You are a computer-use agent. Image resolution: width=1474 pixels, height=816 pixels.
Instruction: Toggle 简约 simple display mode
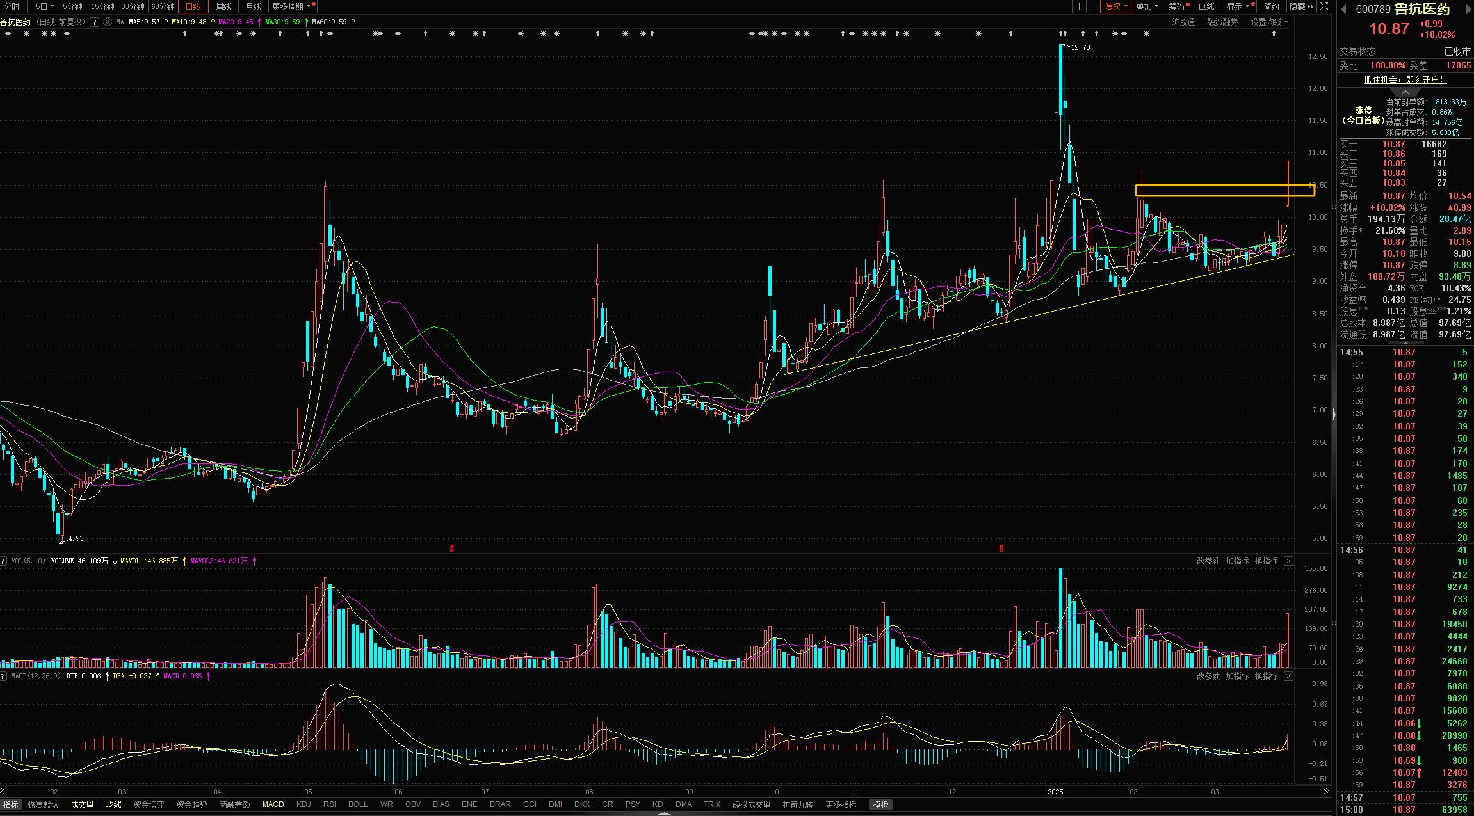(x=1271, y=6)
